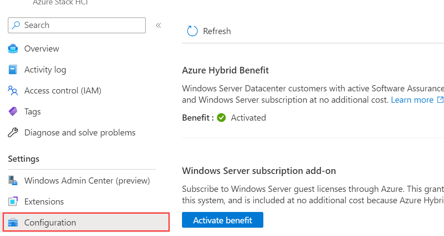Follow the Learn more link
444x236 pixels.
tap(412, 100)
